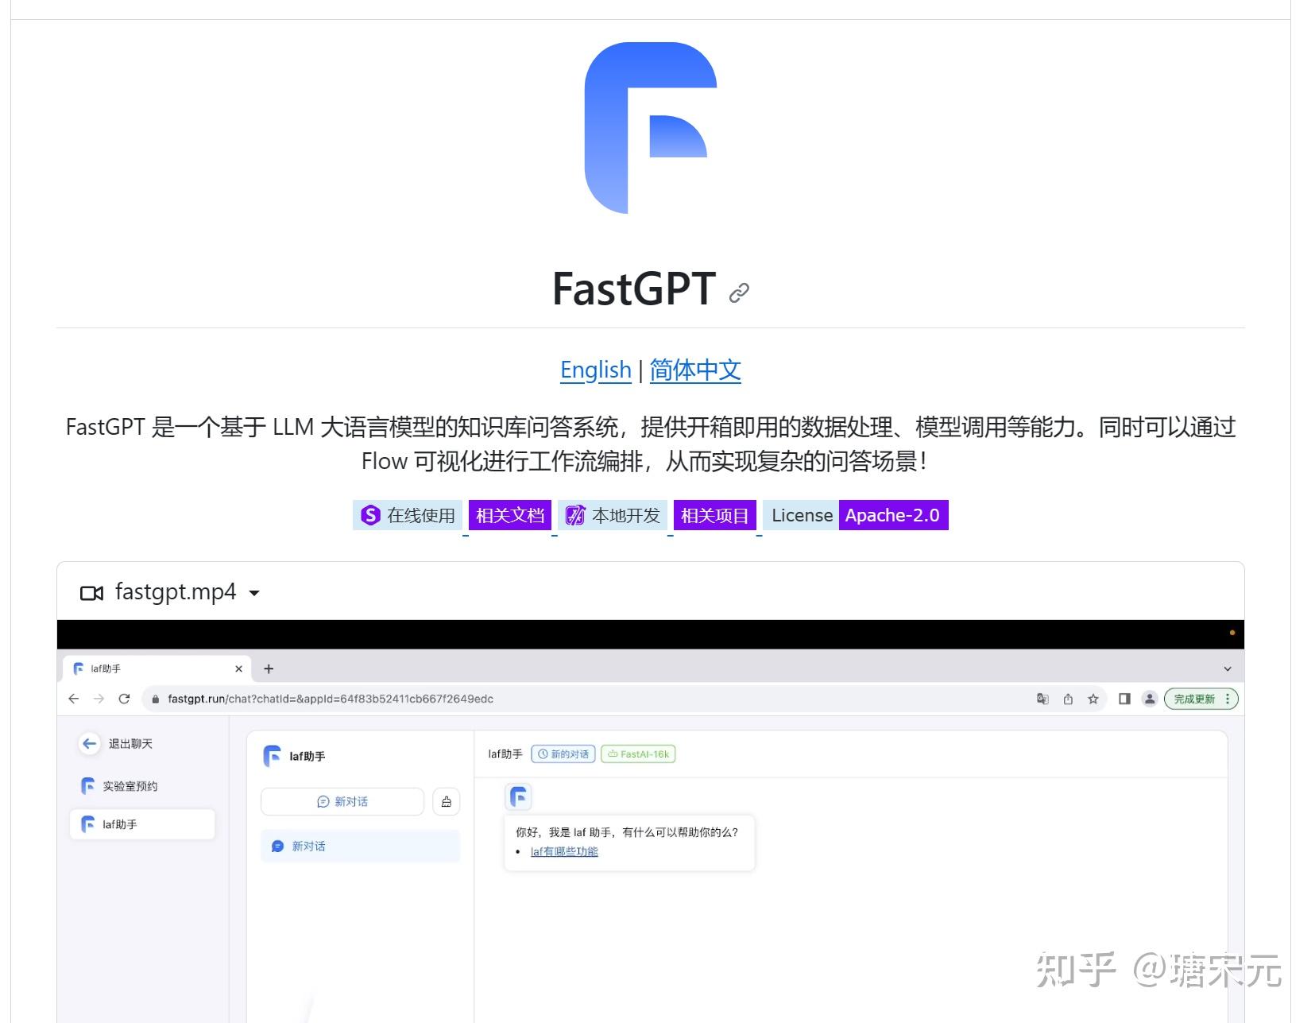1315x1023 pixels.
Task: Click the 完成更新 update button
Action: tap(1196, 699)
